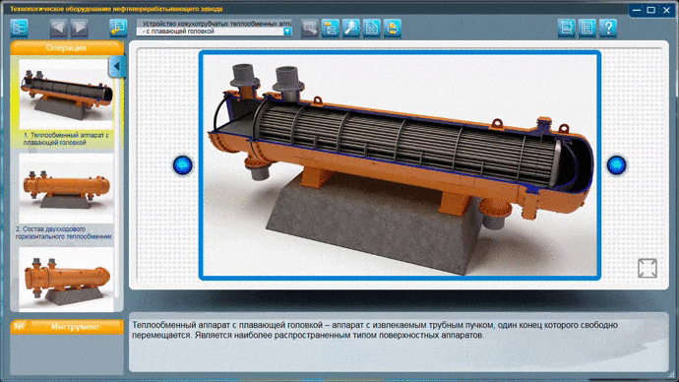Go to previous slide with blue round arrow

182,165
